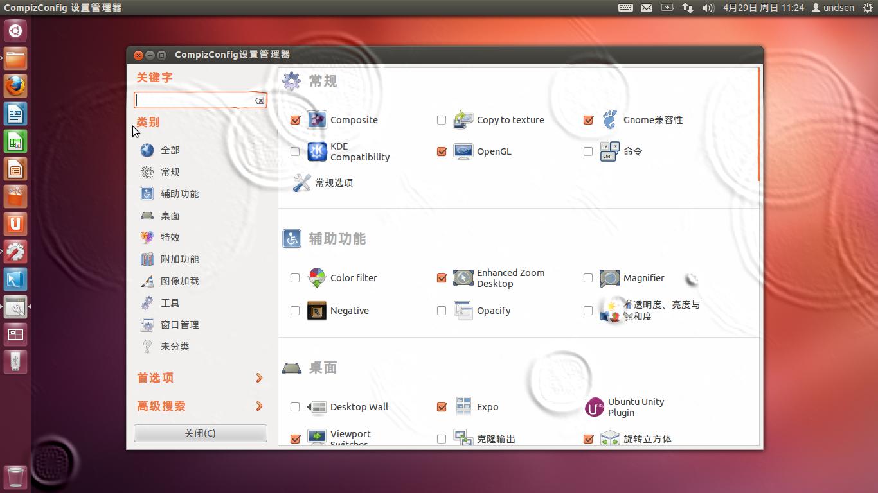
Task: Focus the 关键字 search input field
Action: point(200,100)
